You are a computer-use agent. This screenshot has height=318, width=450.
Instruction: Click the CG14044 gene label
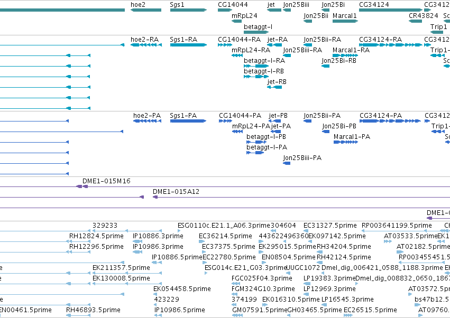tap(233, 5)
